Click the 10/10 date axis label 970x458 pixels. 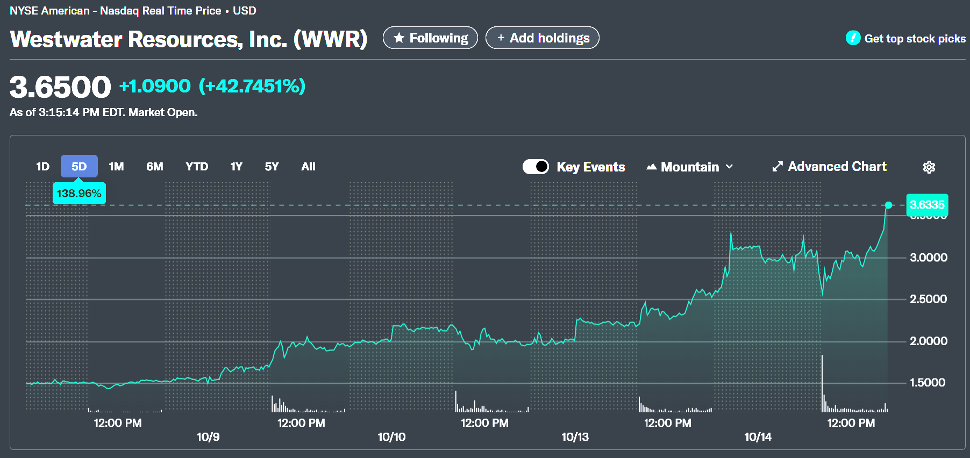point(391,436)
